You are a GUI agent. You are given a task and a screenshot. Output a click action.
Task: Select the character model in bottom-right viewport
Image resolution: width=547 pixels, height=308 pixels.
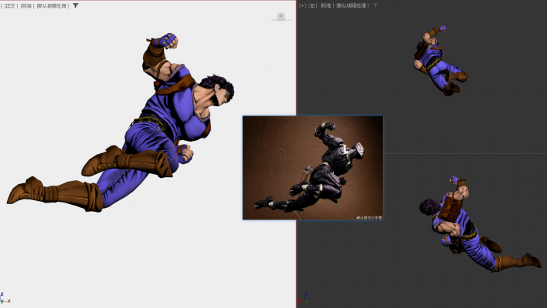(462, 227)
